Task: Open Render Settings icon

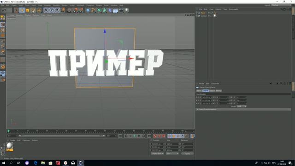Action: [x=81, y=10]
